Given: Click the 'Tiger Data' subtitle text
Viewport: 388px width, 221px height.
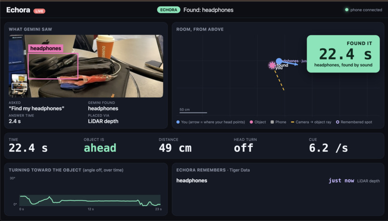Looking at the screenshot, I should click(240, 170).
